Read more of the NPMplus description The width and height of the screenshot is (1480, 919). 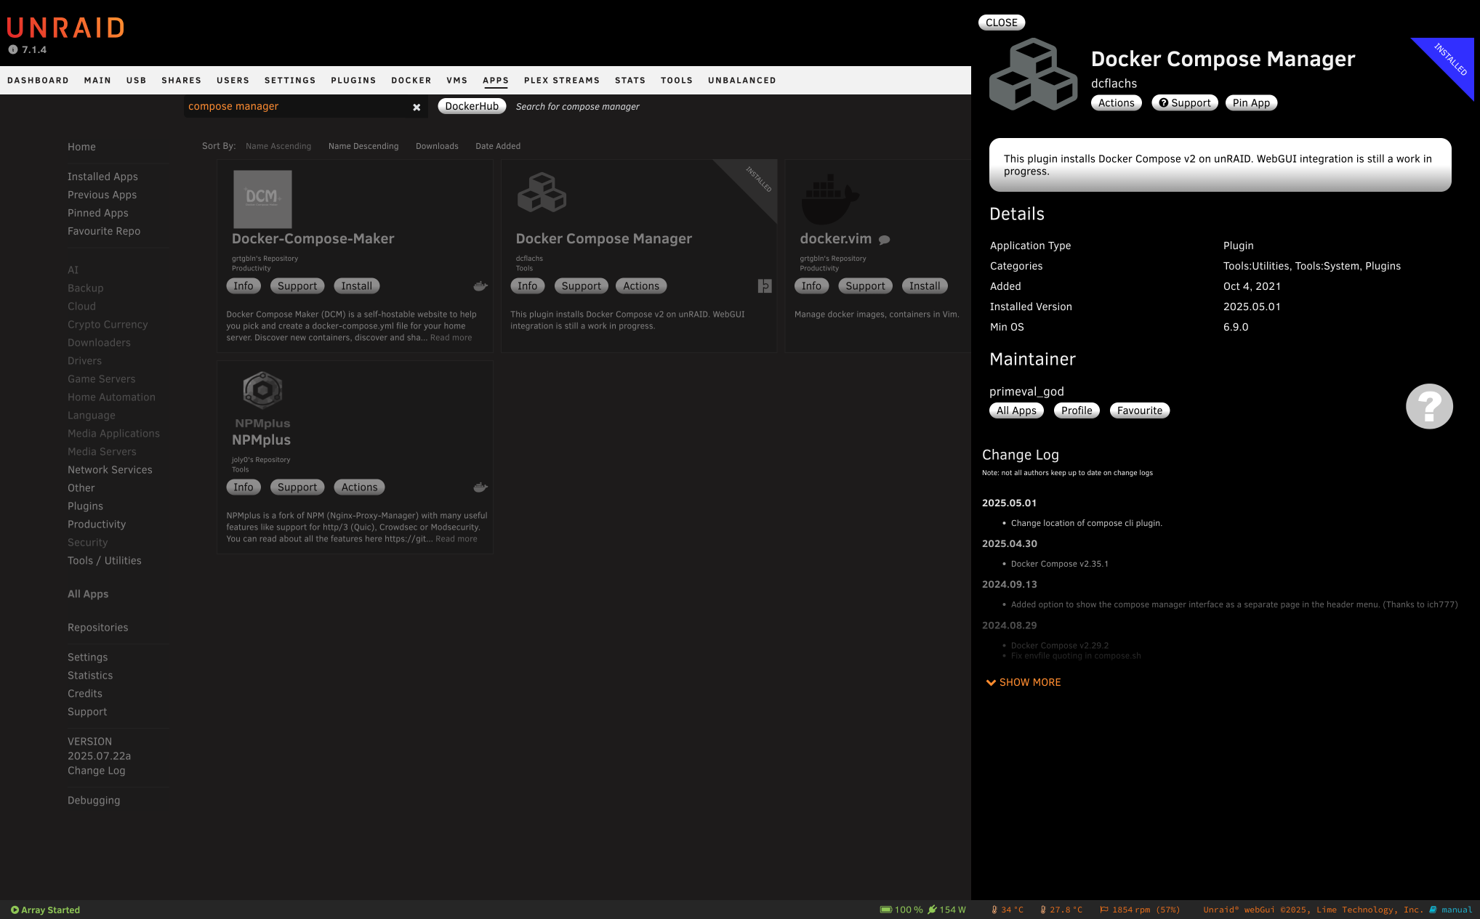click(457, 539)
